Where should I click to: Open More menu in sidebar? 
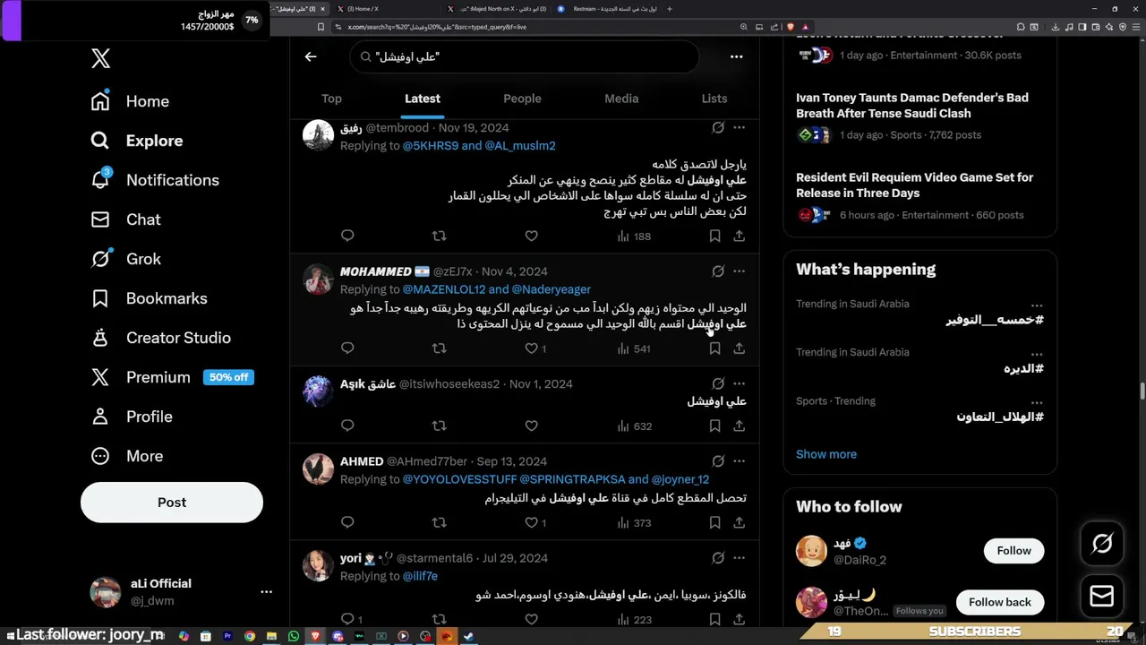127,456
